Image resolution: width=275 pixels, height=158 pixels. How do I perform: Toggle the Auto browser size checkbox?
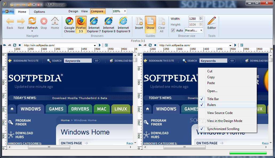point(173,30)
